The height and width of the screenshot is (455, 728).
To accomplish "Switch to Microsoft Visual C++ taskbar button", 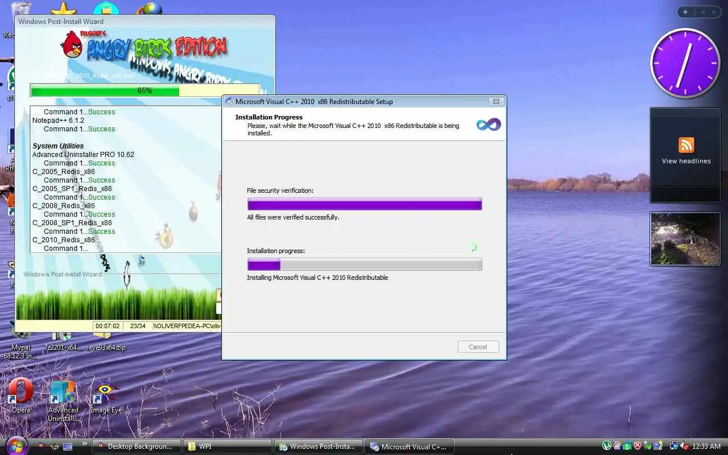I will pos(409,446).
